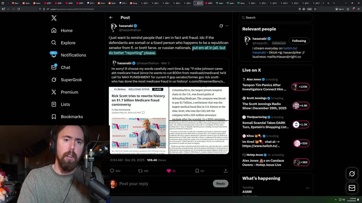Click the browser reload button

19,9
